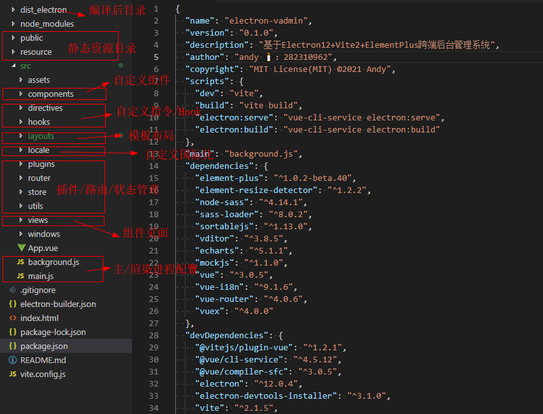This screenshot has height=414, width=543.
Task: Expand the node_modules folder chevron
Action: tap(13, 24)
